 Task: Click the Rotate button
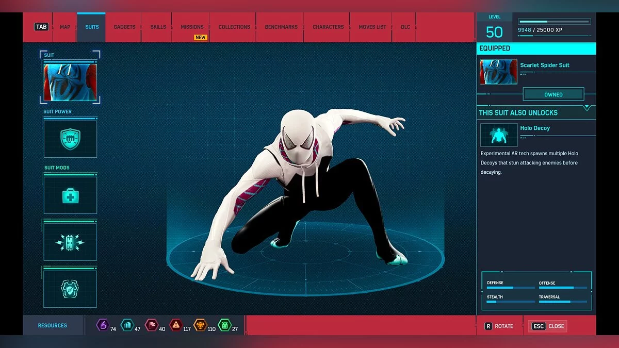coord(499,326)
